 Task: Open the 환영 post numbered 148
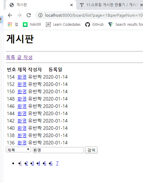coord(22,99)
